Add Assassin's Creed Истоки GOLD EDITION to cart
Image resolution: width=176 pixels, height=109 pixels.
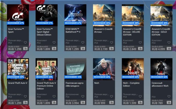coord(169,49)
